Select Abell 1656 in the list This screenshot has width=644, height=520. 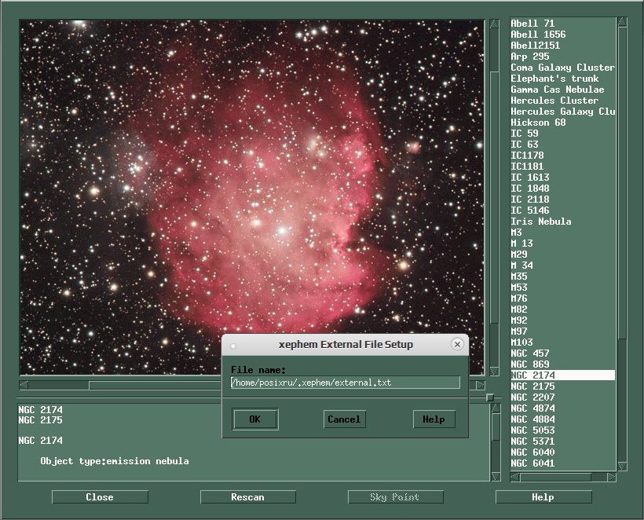point(562,35)
